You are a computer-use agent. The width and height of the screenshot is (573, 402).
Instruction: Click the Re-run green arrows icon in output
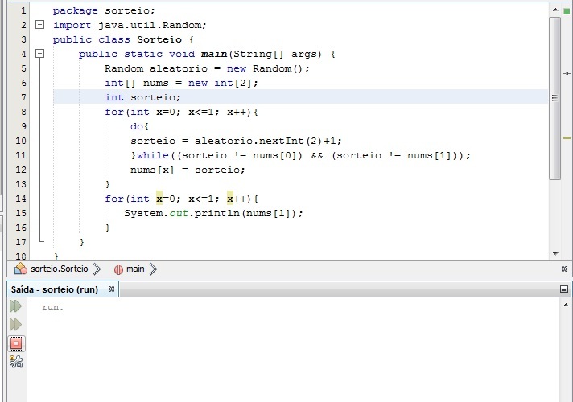click(16, 306)
